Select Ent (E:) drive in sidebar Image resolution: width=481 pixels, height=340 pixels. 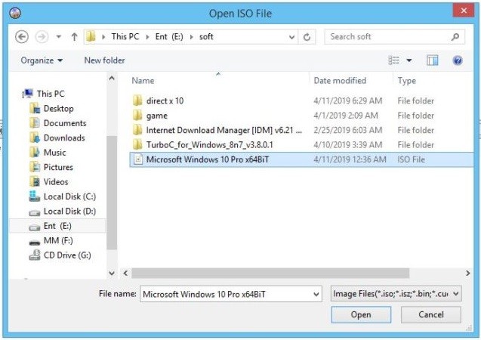(57, 226)
